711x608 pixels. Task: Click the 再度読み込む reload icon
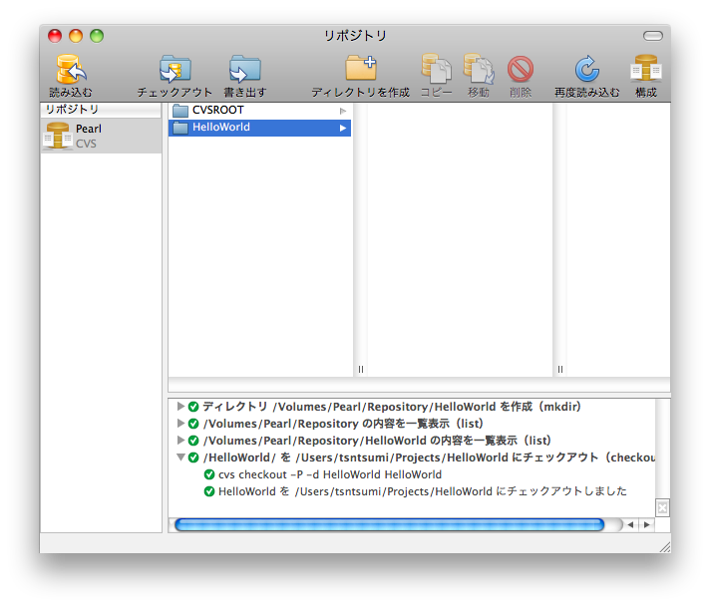pyautogui.click(x=586, y=70)
